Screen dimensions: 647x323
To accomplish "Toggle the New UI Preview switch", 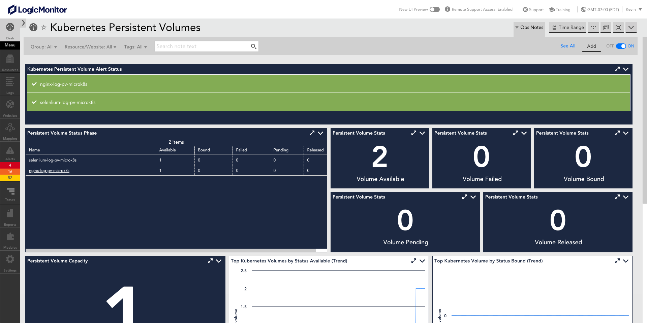I will click(x=435, y=9).
